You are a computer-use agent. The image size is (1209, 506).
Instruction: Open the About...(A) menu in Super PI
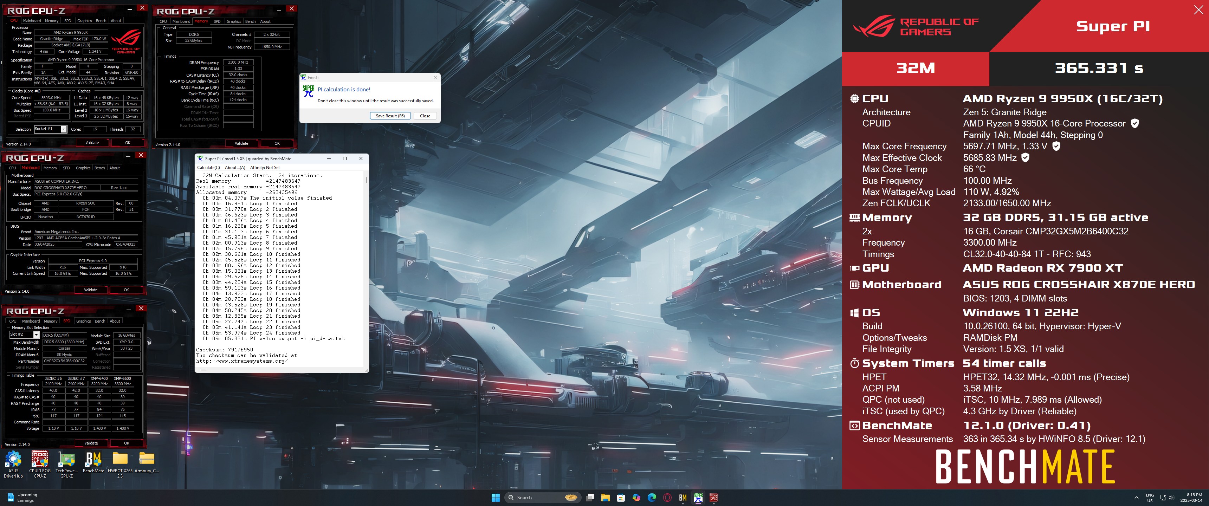pyautogui.click(x=235, y=168)
